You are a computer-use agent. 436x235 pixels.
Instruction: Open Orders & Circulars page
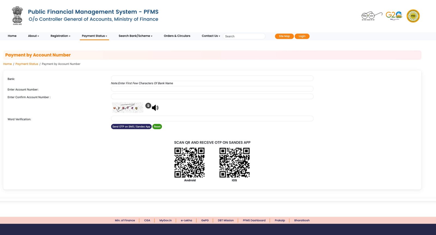[x=177, y=36]
